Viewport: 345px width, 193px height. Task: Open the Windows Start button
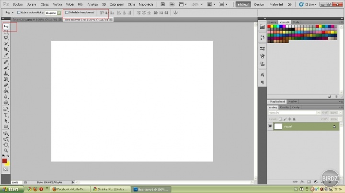click(11, 189)
